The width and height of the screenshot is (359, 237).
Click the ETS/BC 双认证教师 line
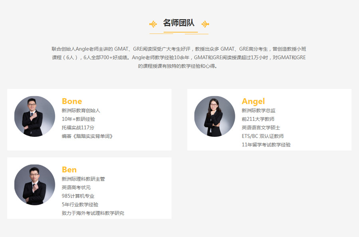262,136
